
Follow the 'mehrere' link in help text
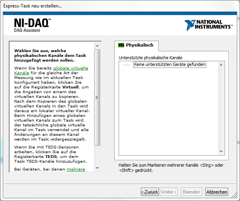[x=76, y=169]
